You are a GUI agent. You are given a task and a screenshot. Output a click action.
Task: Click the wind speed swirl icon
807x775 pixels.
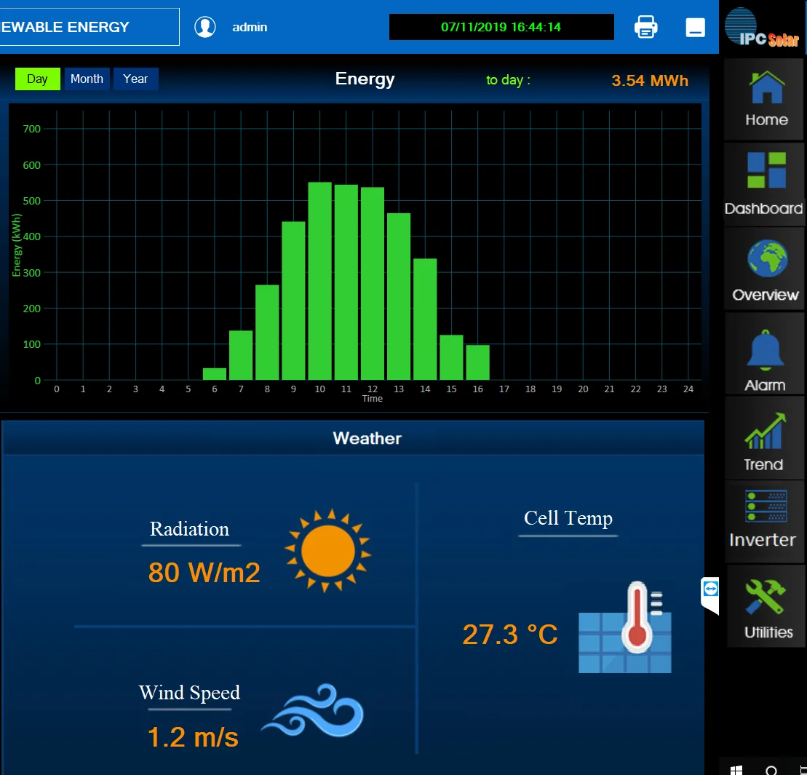click(x=313, y=710)
